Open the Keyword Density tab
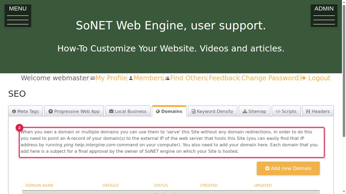Screen dimensions: 346x194 point(212,111)
